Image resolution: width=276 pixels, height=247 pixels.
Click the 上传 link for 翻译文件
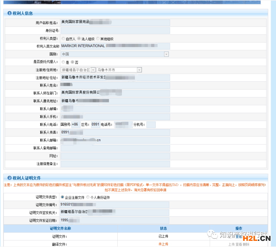click(x=231, y=244)
